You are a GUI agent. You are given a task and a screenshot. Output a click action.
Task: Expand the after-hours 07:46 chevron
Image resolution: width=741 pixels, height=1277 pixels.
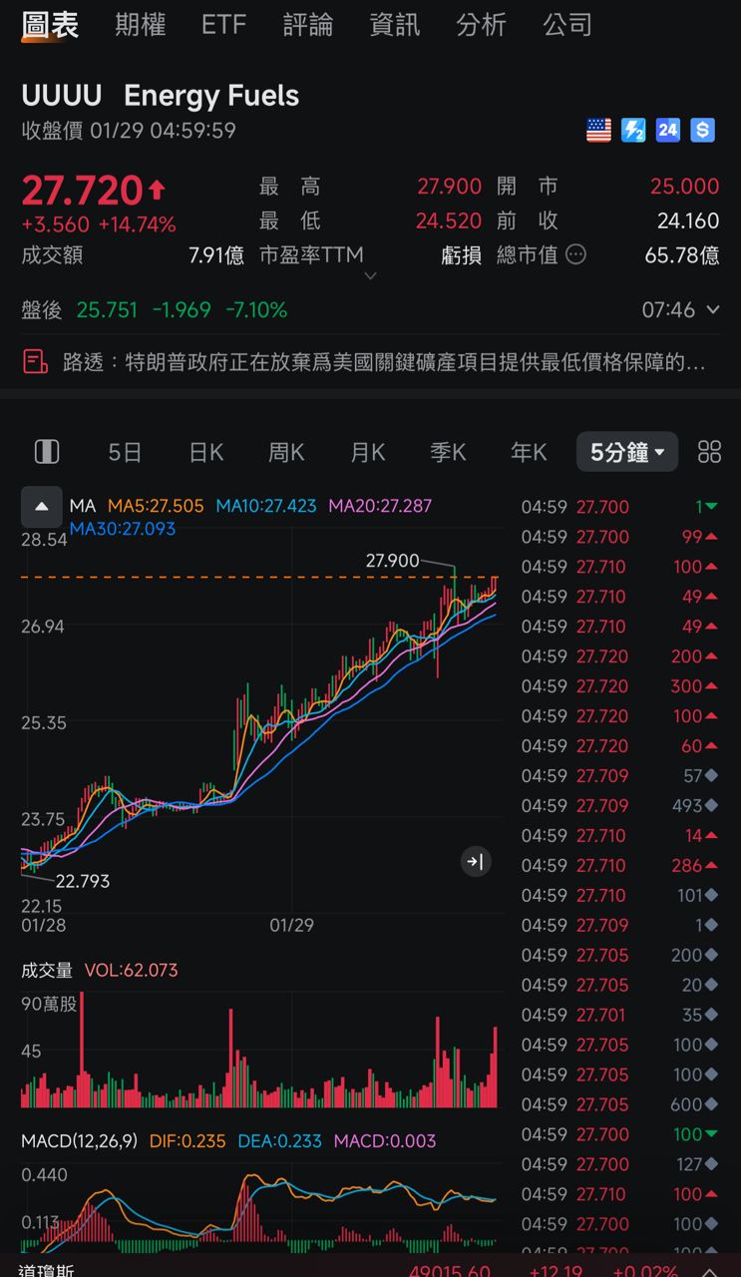[712, 310]
